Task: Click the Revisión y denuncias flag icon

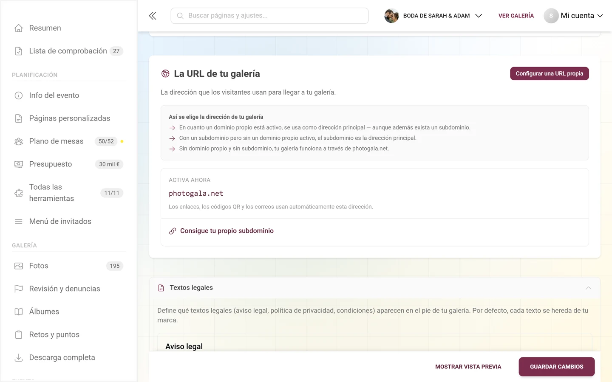Action: (19, 289)
